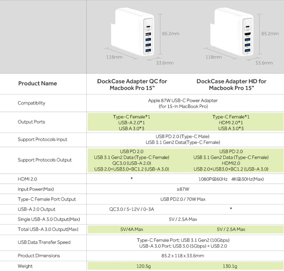Click the Type-C Female Port Output label
The image size is (284, 271).
click(x=47, y=199)
